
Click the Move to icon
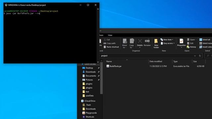[125, 41]
